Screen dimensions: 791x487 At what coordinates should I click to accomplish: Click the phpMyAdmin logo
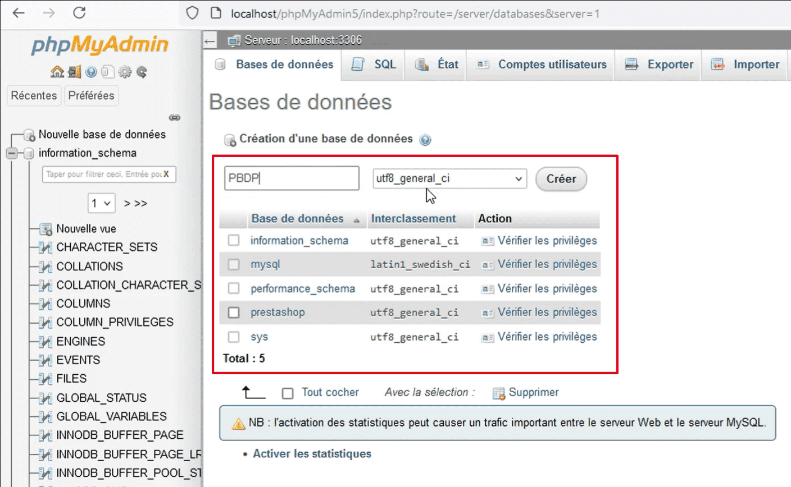coord(100,44)
